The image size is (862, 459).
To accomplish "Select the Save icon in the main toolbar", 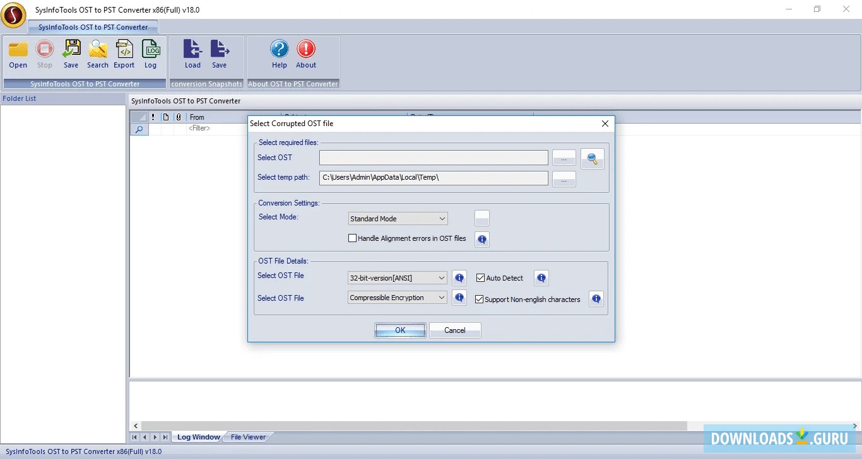I will coord(71,54).
